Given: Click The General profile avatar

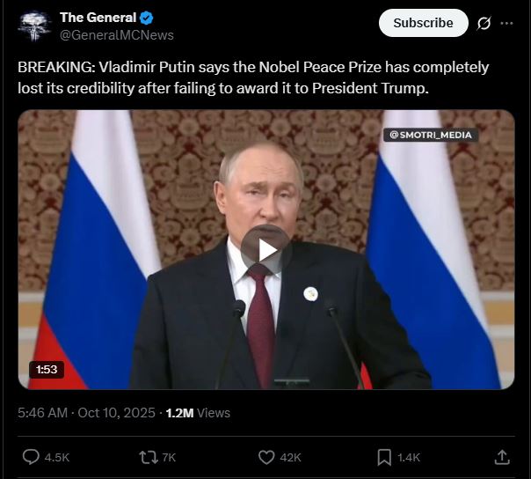Looking at the screenshot, I should 34,26.
